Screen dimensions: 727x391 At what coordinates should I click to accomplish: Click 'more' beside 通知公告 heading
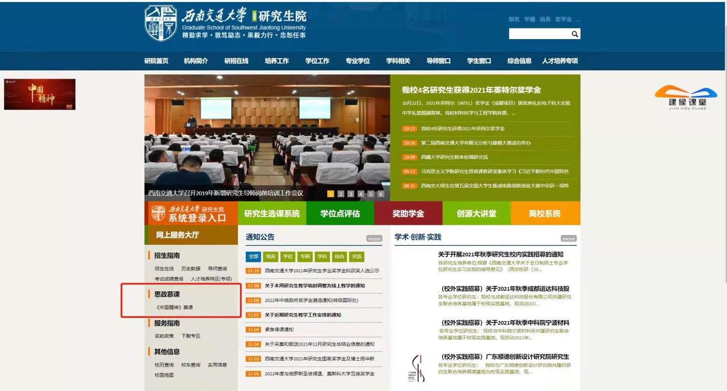pos(374,239)
